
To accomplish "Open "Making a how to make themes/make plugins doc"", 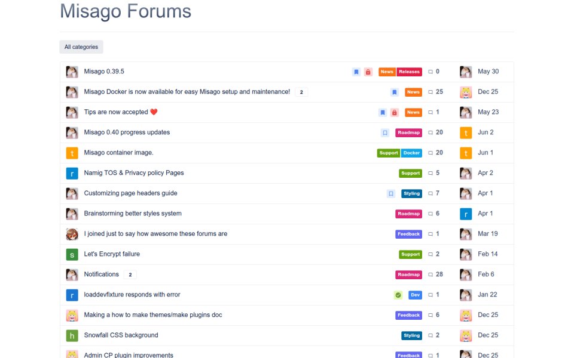I will click(x=153, y=314).
